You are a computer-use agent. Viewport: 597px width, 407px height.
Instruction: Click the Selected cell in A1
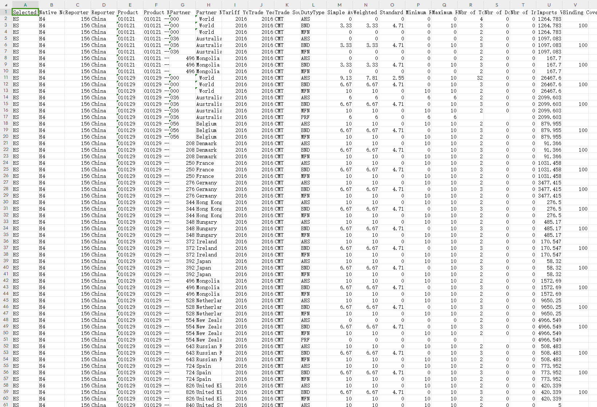25,12
